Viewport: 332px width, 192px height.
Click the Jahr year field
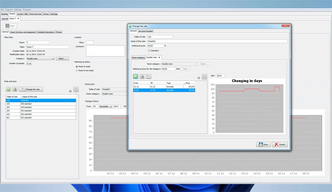click(x=221, y=75)
